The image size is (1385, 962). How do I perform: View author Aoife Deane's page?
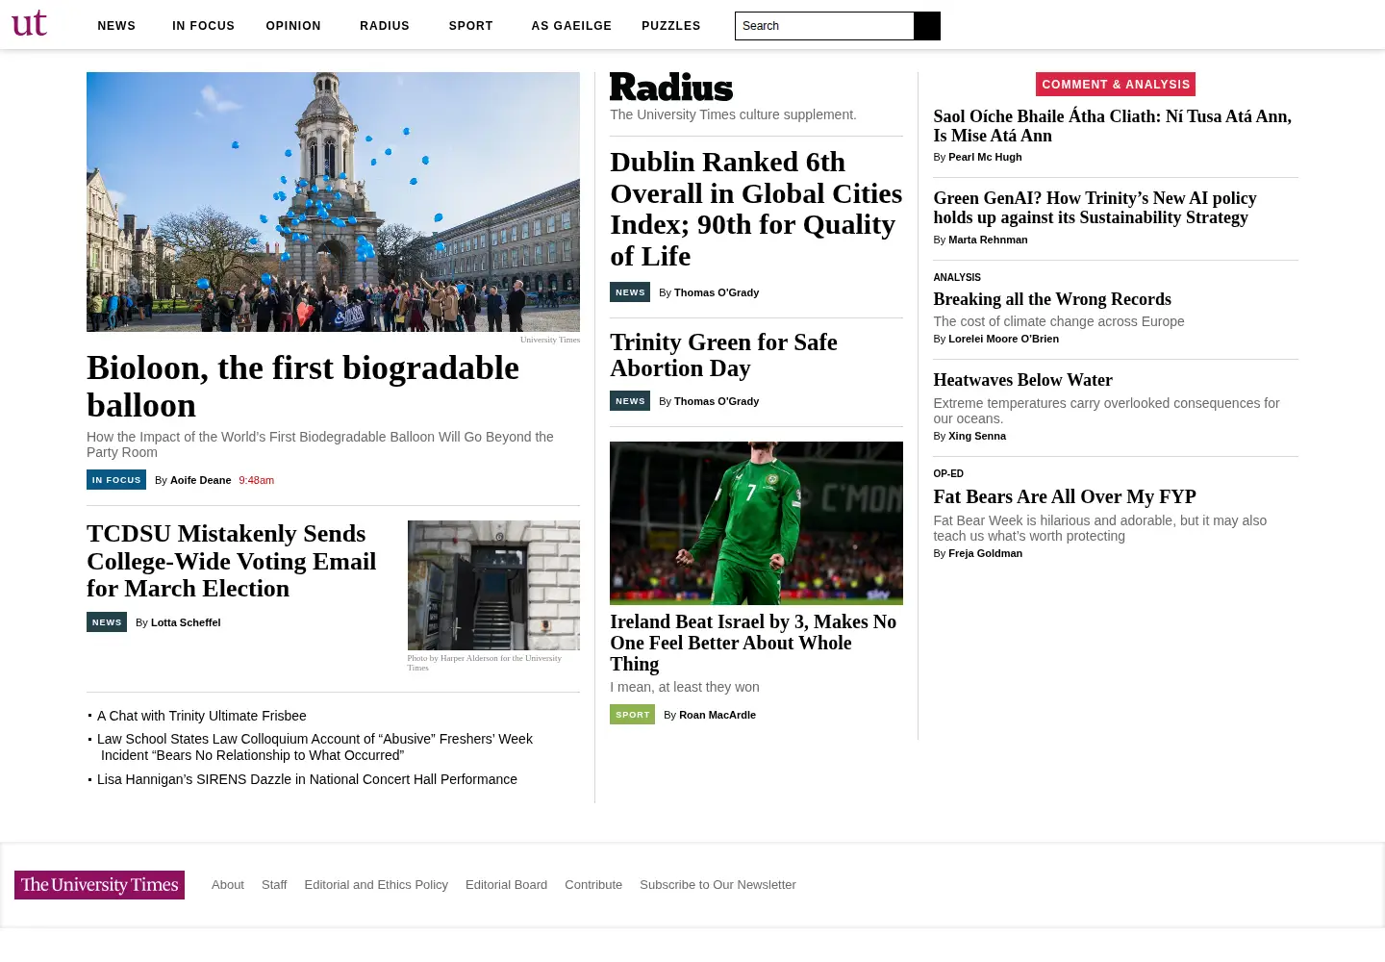200,480
